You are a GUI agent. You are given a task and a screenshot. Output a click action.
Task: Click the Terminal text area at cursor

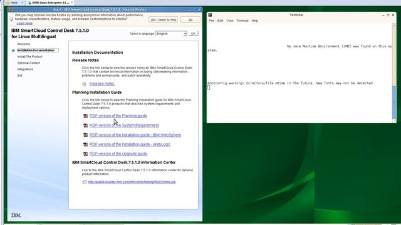tap(209, 87)
